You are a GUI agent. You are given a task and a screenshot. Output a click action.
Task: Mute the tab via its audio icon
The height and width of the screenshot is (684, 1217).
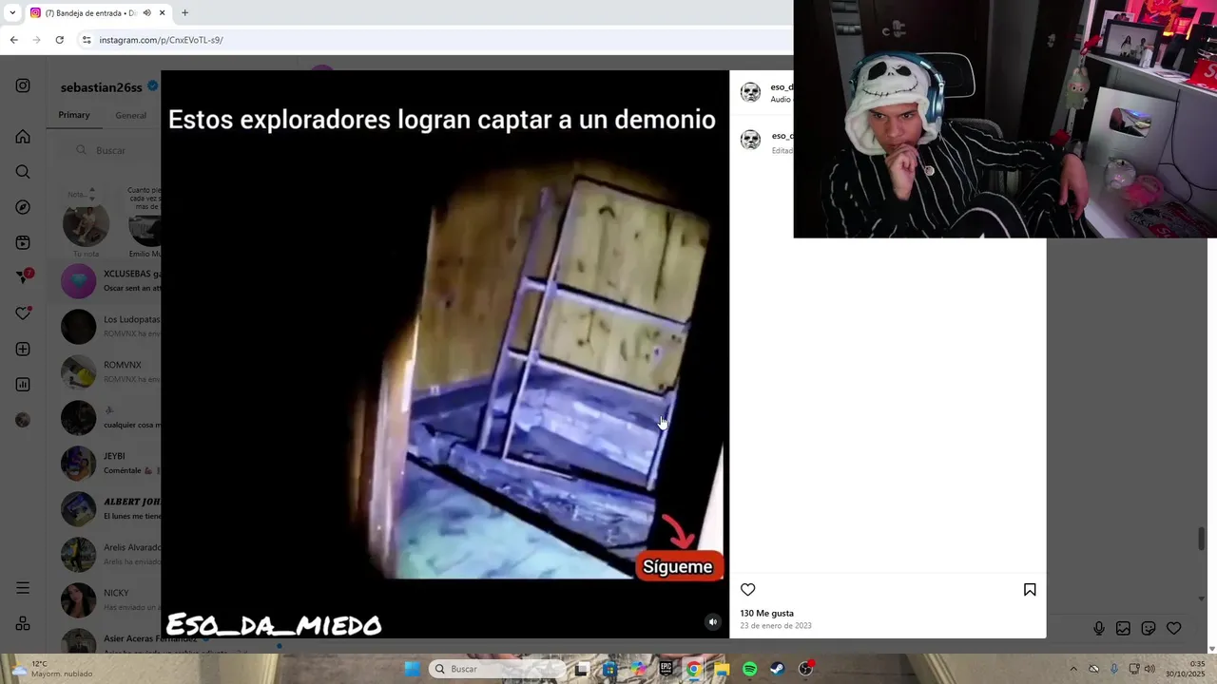146,12
